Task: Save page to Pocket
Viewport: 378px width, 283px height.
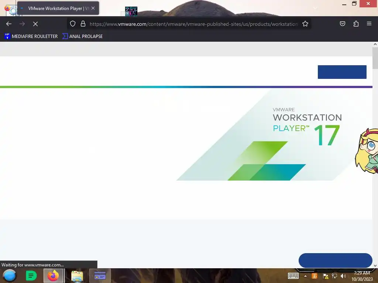Action: tap(342, 24)
